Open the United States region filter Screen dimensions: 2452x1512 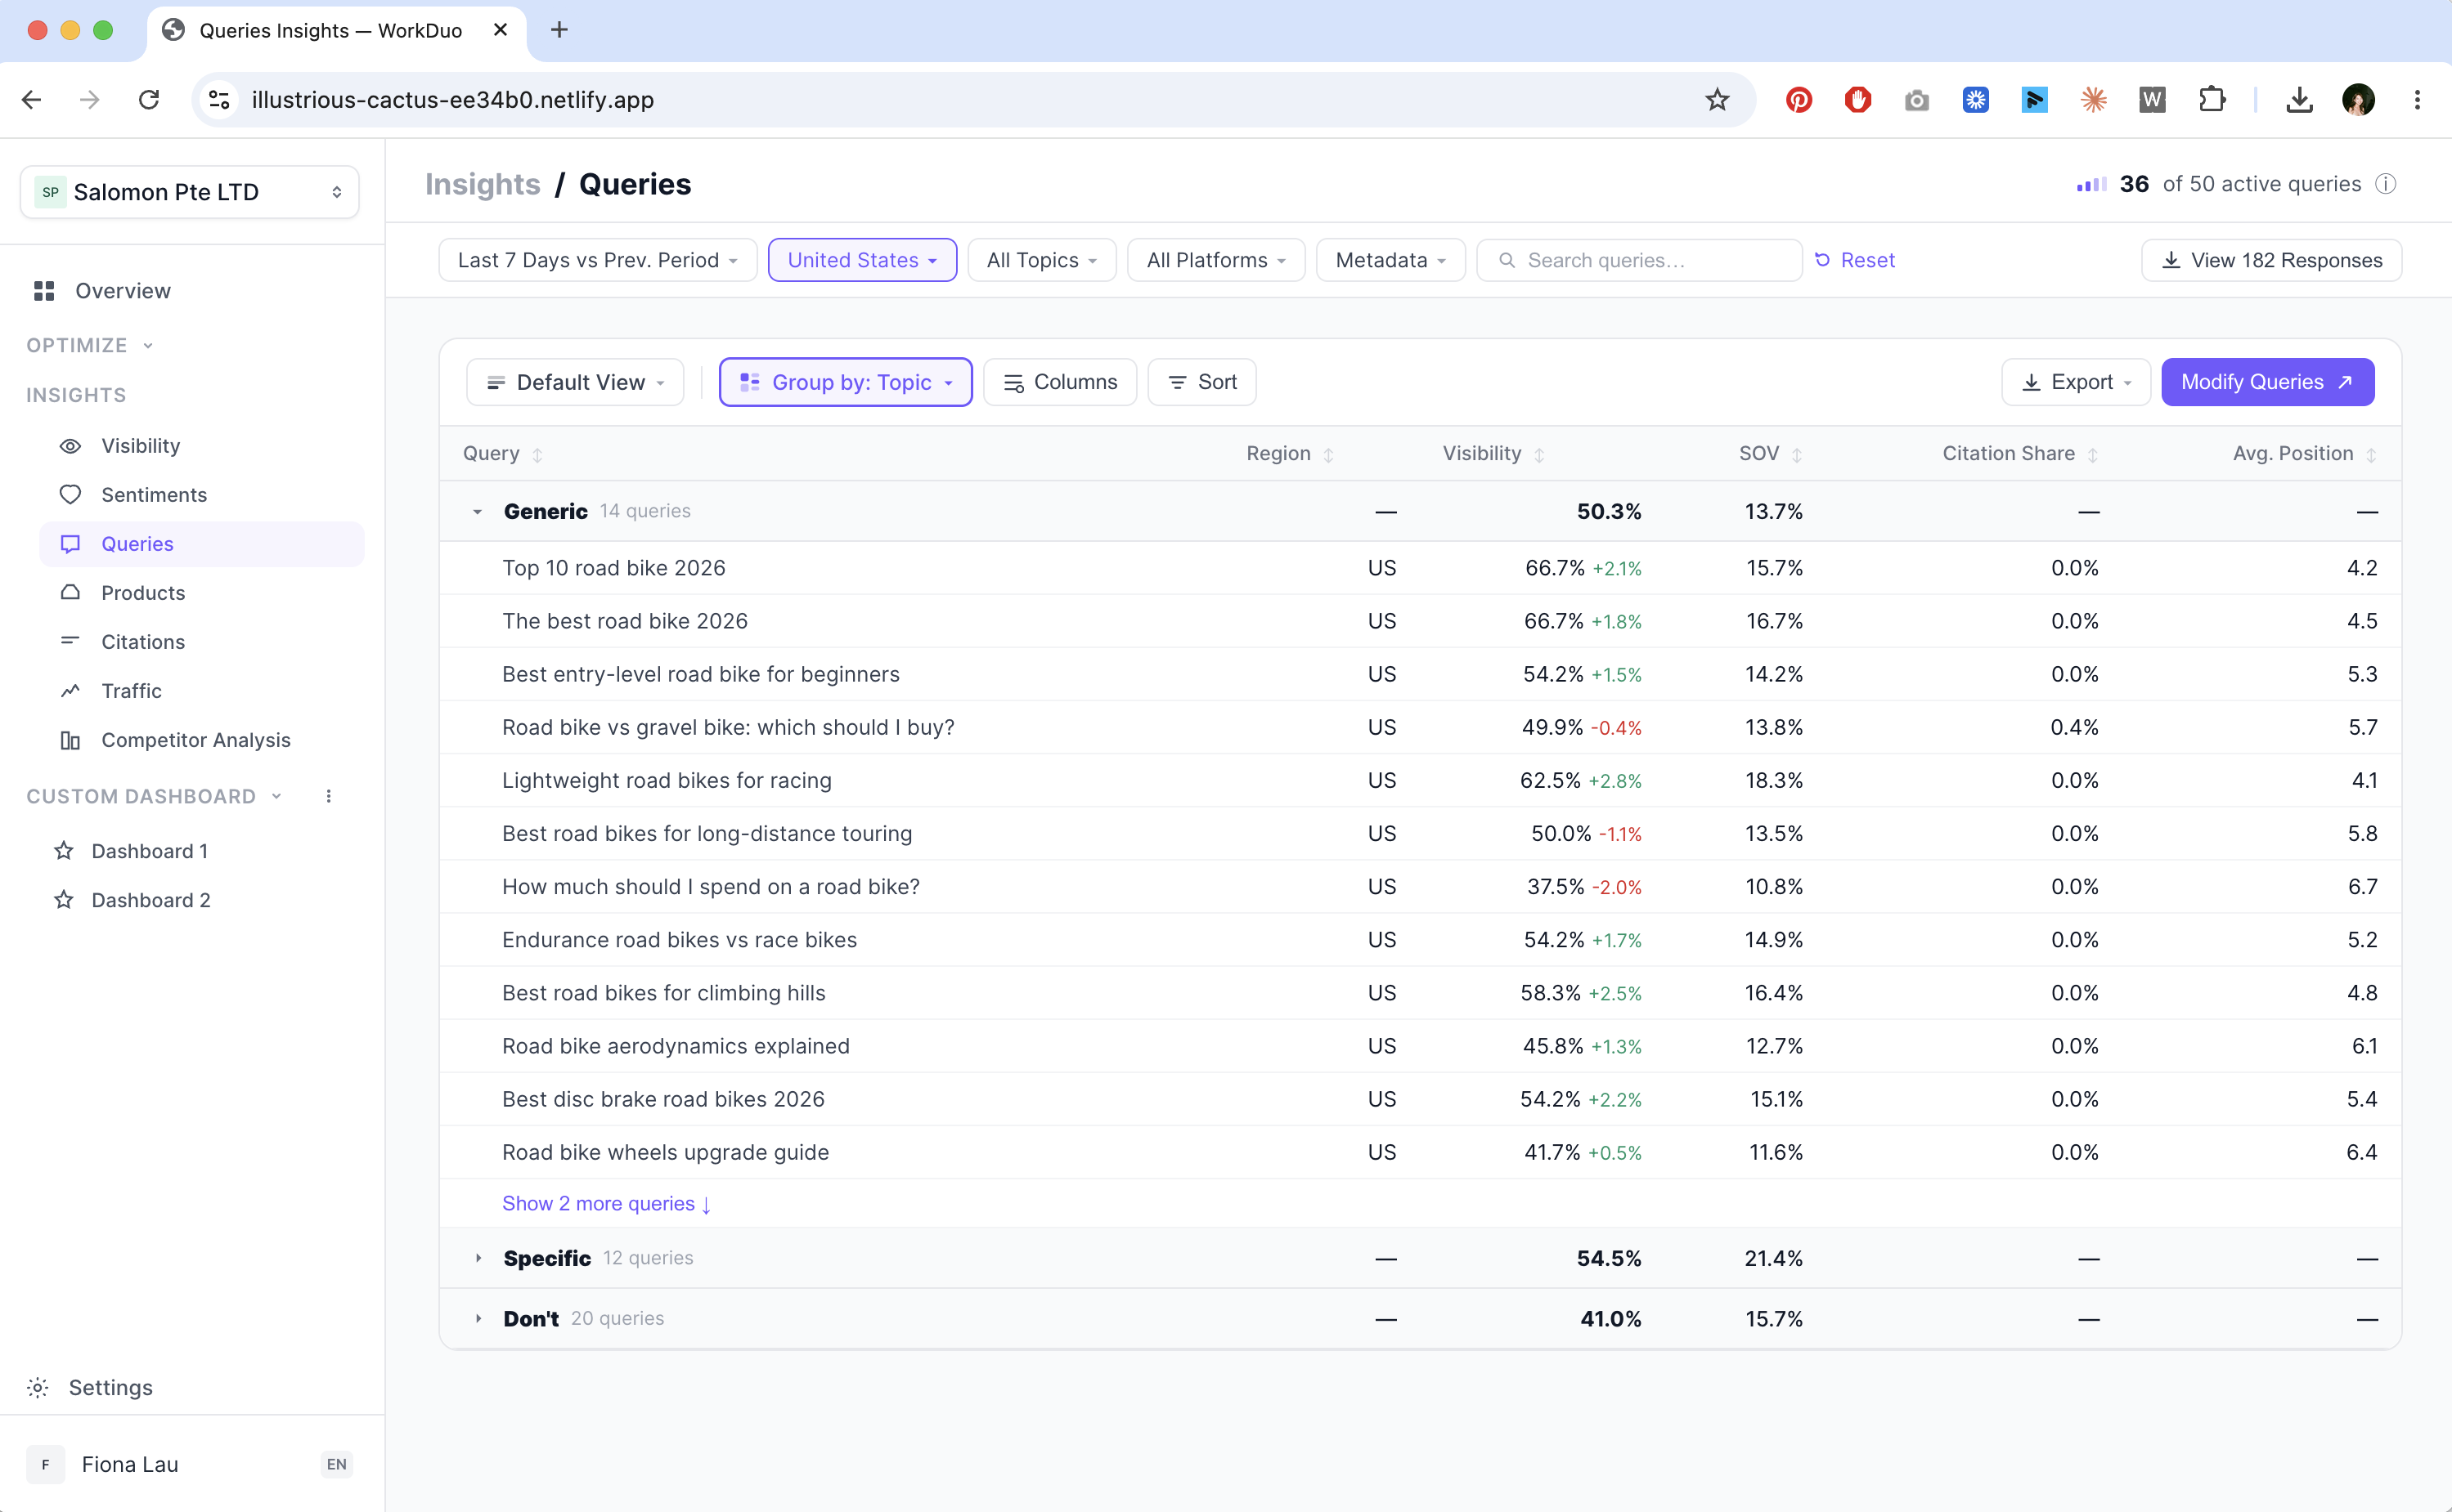pos(862,260)
